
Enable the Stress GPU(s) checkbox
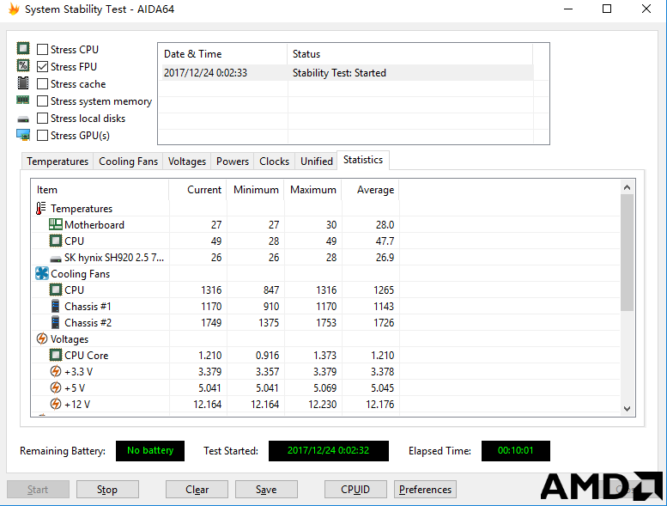point(43,136)
